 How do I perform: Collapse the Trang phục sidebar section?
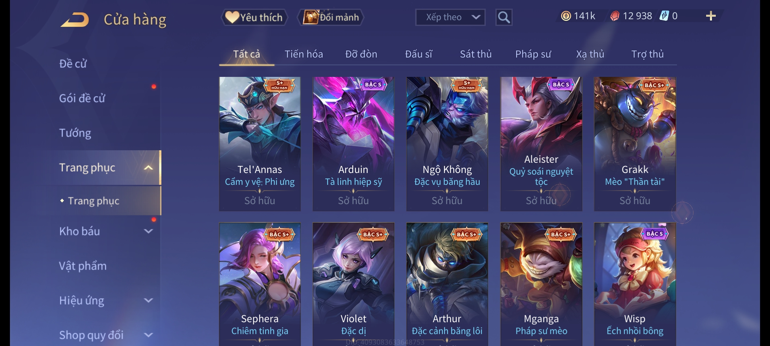tap(148, 168)
